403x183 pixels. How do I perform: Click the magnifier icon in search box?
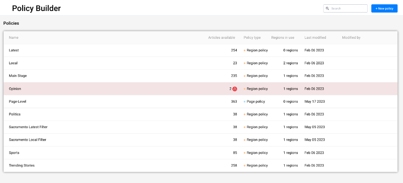[x=328, y=9]
